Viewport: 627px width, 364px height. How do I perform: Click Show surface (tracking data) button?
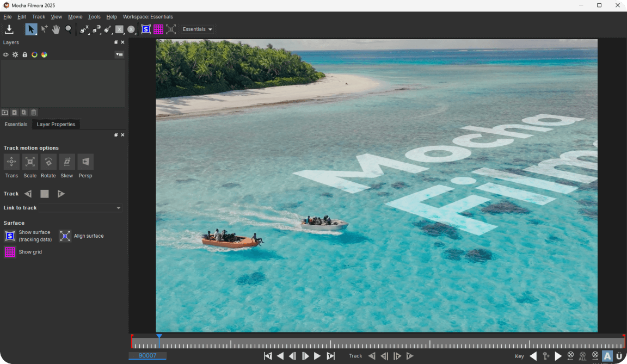pyautogui.click(x=10, y=236)
